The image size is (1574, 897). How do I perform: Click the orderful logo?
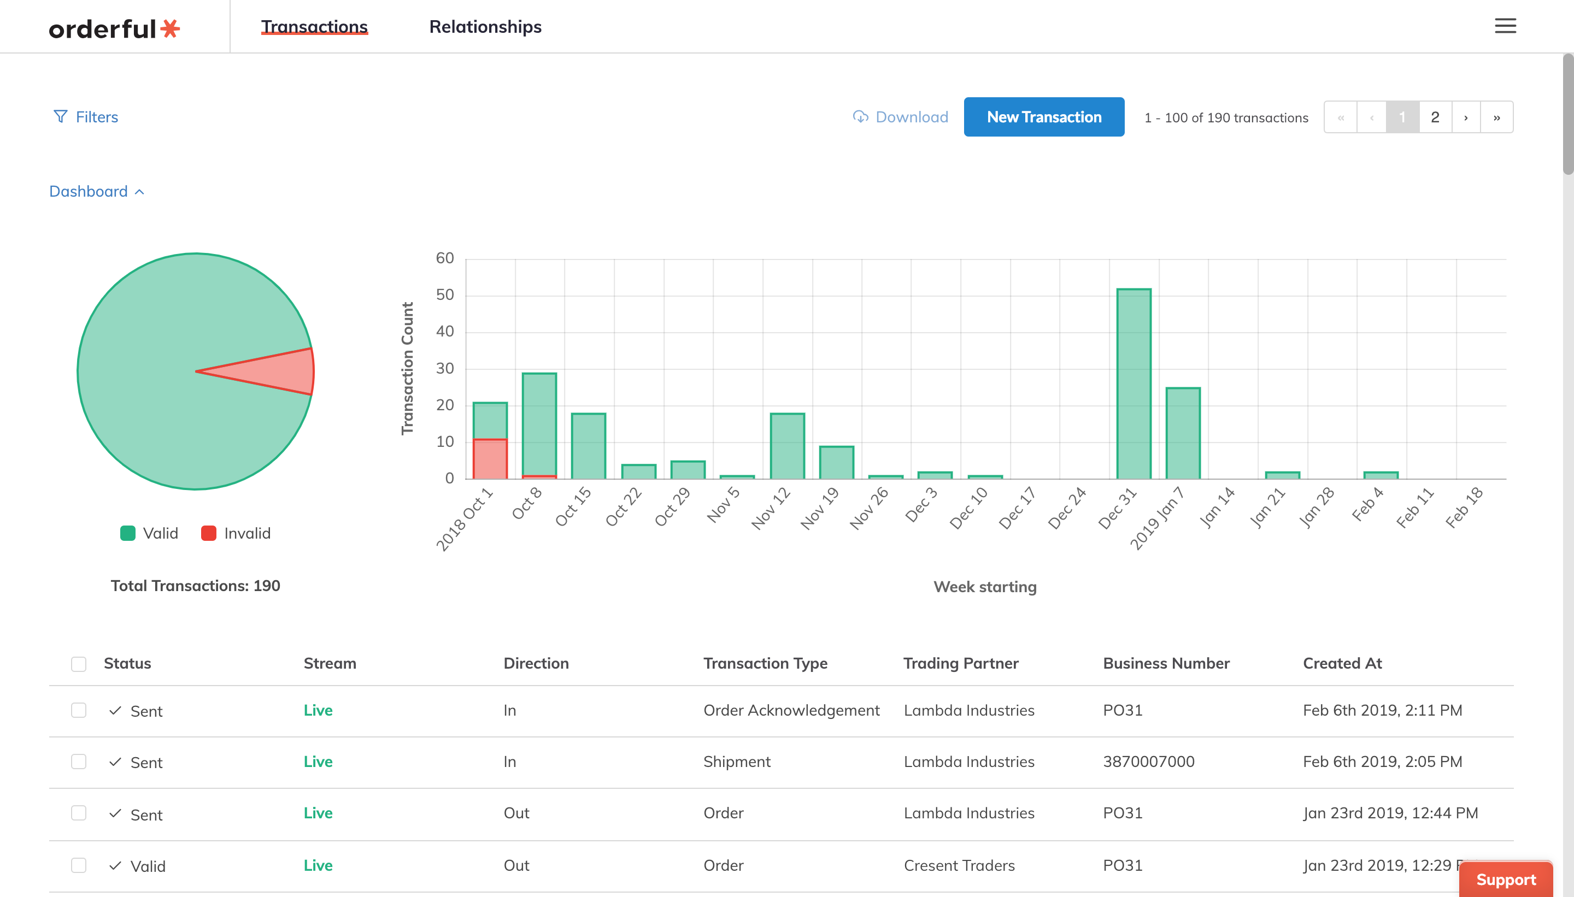coord(115,28)
